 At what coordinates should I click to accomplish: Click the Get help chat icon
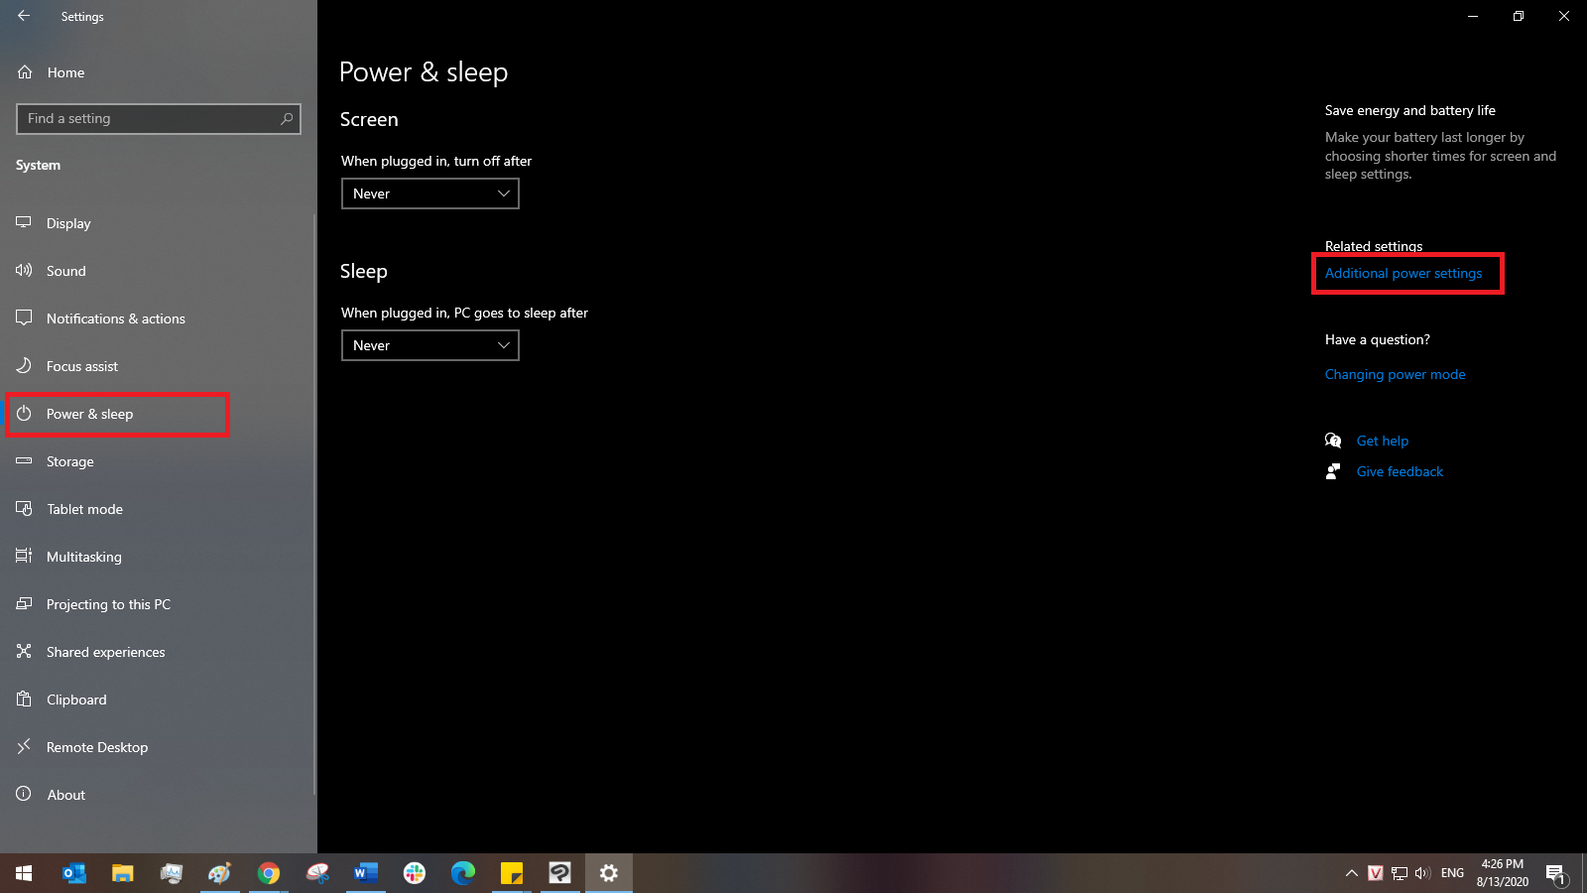[x=1333, y=441]
